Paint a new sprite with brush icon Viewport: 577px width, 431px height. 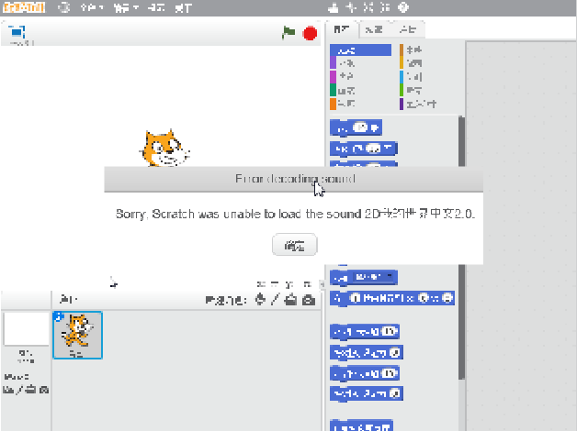(276, 300)
